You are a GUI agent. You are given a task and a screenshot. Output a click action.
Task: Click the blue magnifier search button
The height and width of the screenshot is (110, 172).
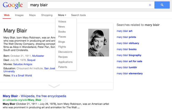pyautogui.click(x=162, y=5)
